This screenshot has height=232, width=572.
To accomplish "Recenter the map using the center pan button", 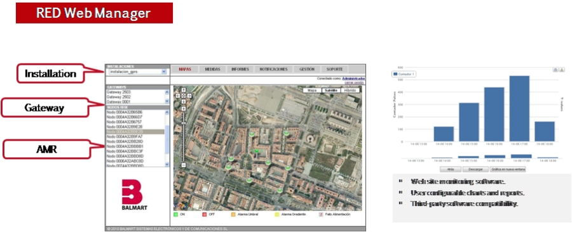I will pos(184,96).
